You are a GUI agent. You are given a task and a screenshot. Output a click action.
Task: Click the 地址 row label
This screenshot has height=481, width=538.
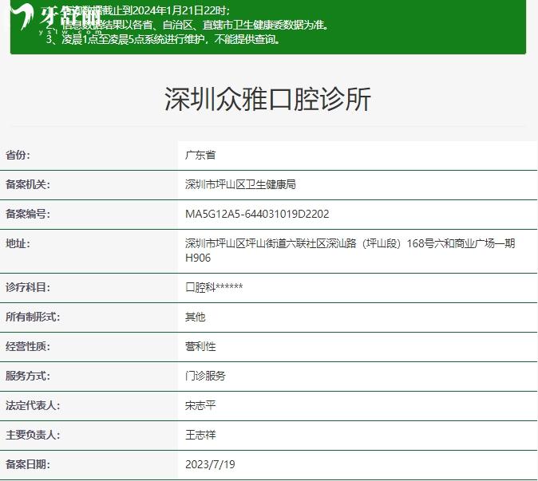pyautogui.click(x=17, y=243)
